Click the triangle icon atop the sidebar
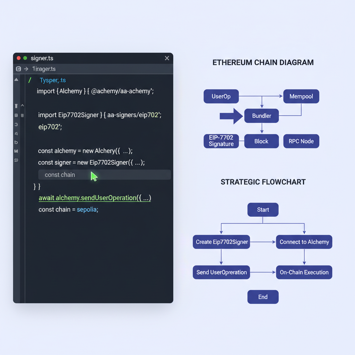 click(16, 79)
